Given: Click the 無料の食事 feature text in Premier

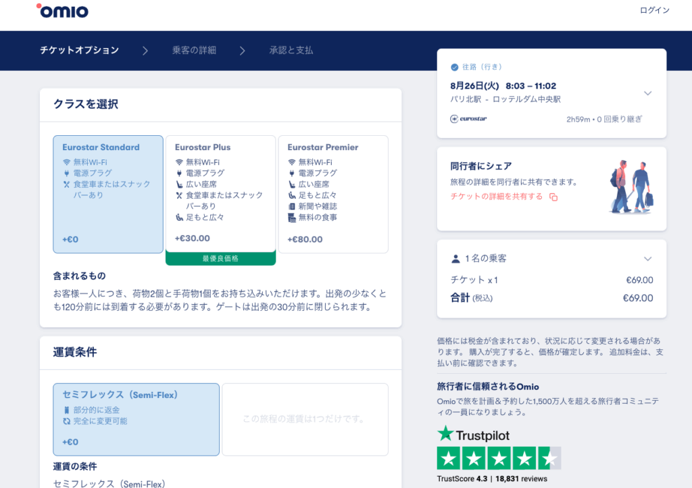Looking at the screenshot, I should pos(318,218).
